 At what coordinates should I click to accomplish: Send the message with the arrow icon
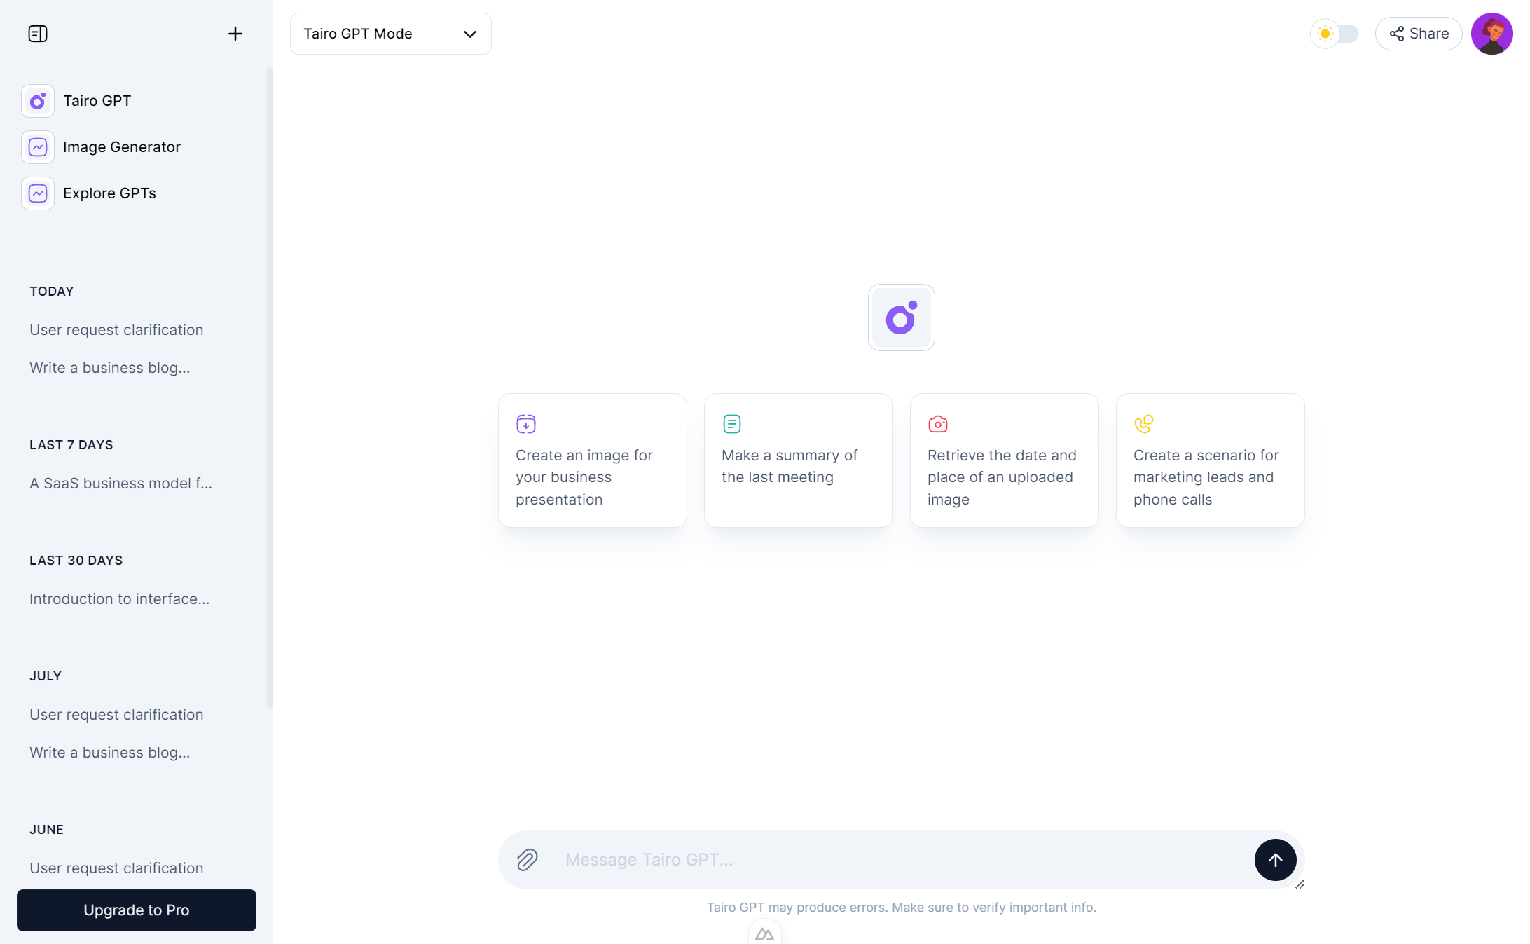click(x=1275, y=860)
